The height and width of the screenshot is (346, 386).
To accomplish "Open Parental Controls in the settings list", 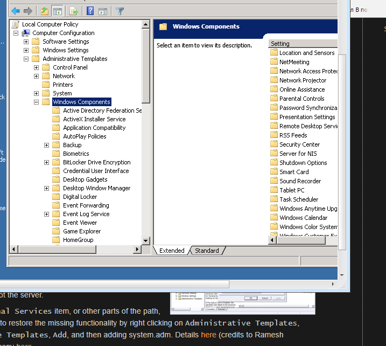I will (302, 98).
